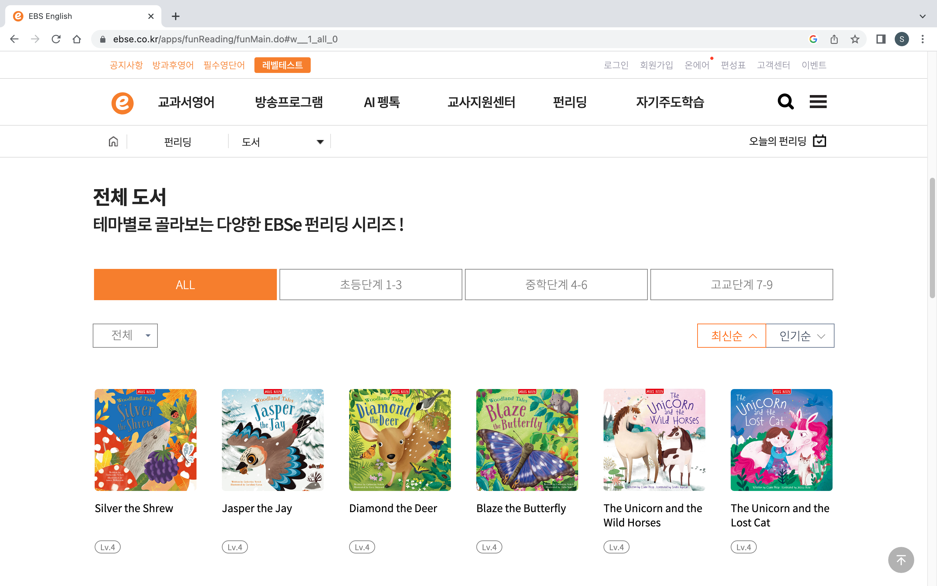Toggle sort by 인기순
The width and height of the screenshot is (937, 586).
(x=800, y=336)
